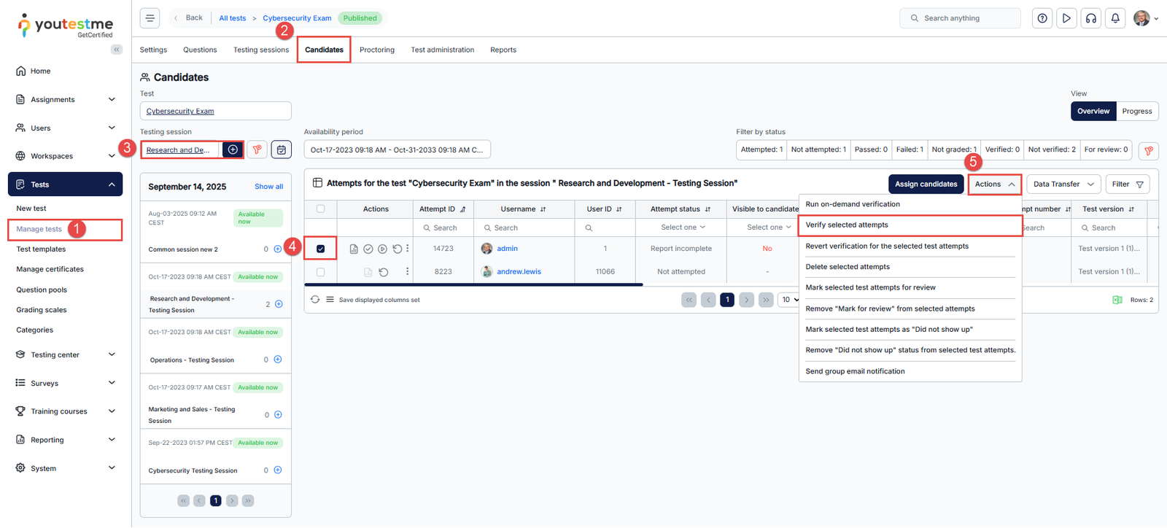The height and width of the screenshot is (528, 1167).
Task: Click the calendar icon beside testing session
Action: tap(282, 150)
